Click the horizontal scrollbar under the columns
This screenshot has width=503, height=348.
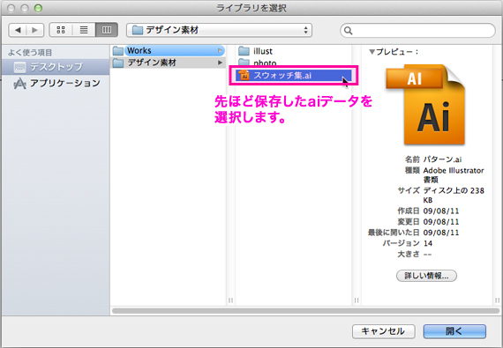(x=305, y=311)
